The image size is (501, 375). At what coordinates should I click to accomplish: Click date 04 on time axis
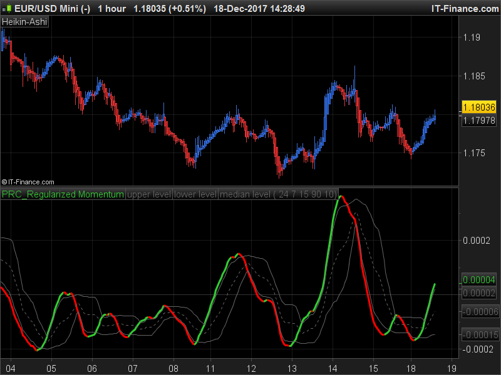click(11, 369)
